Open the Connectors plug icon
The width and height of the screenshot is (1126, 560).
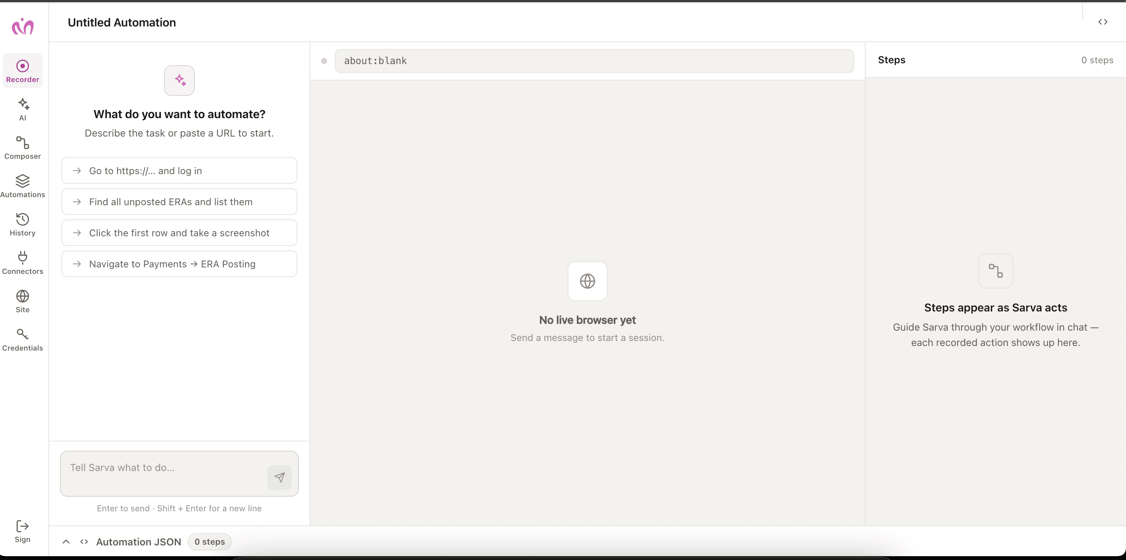coord(23,263)
